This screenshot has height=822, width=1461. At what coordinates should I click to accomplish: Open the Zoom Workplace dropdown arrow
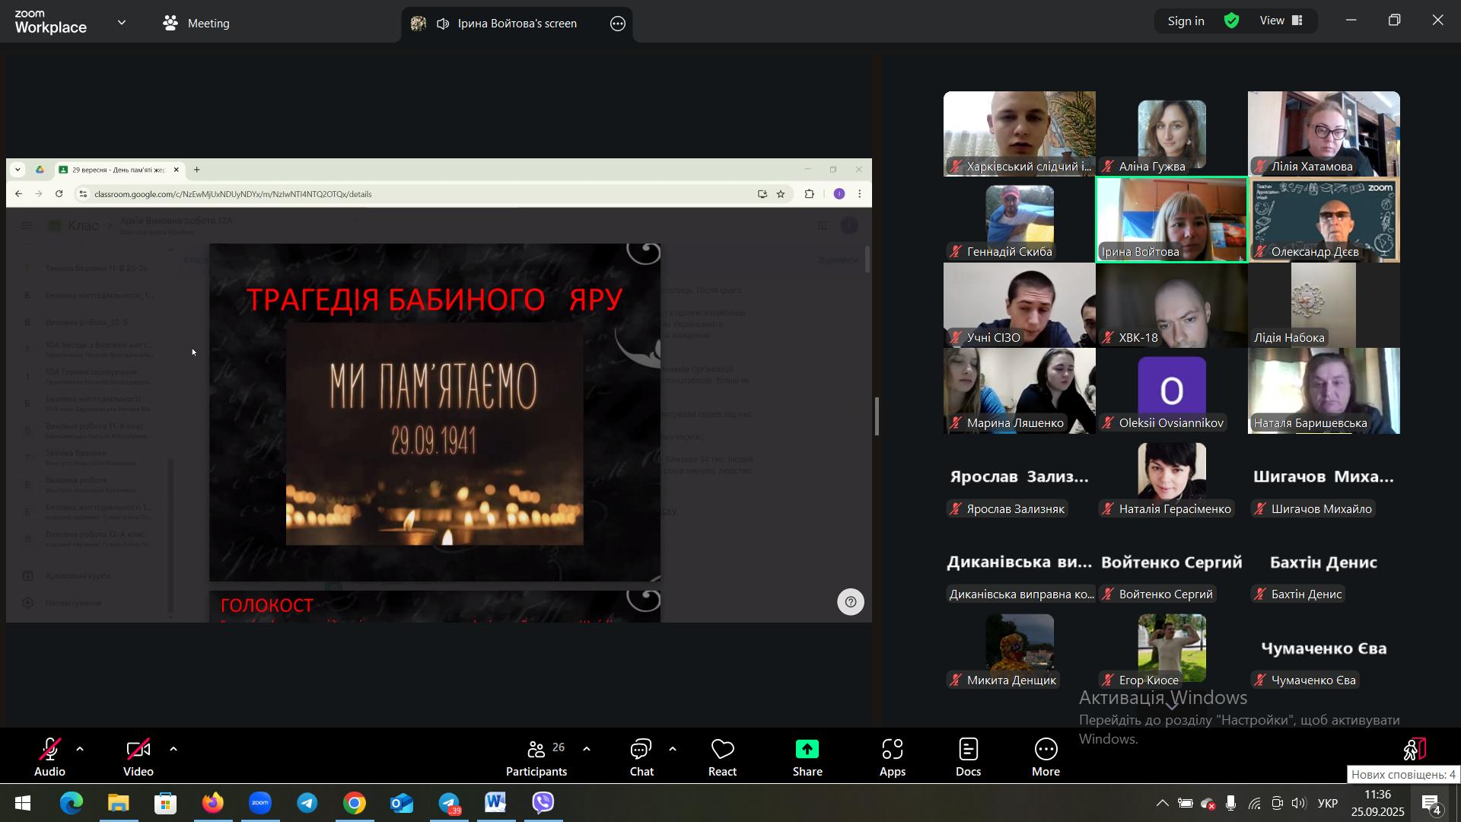coord(122,23)
